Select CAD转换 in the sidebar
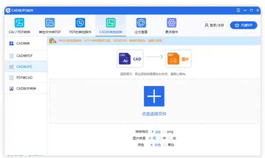 [x=26, y=43]
